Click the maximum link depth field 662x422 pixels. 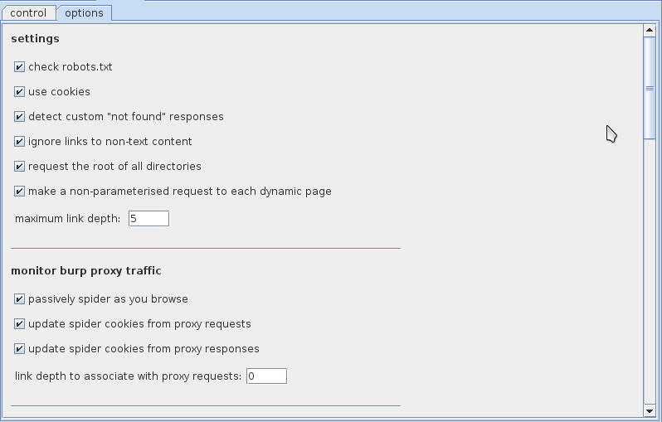pos(149,219)
